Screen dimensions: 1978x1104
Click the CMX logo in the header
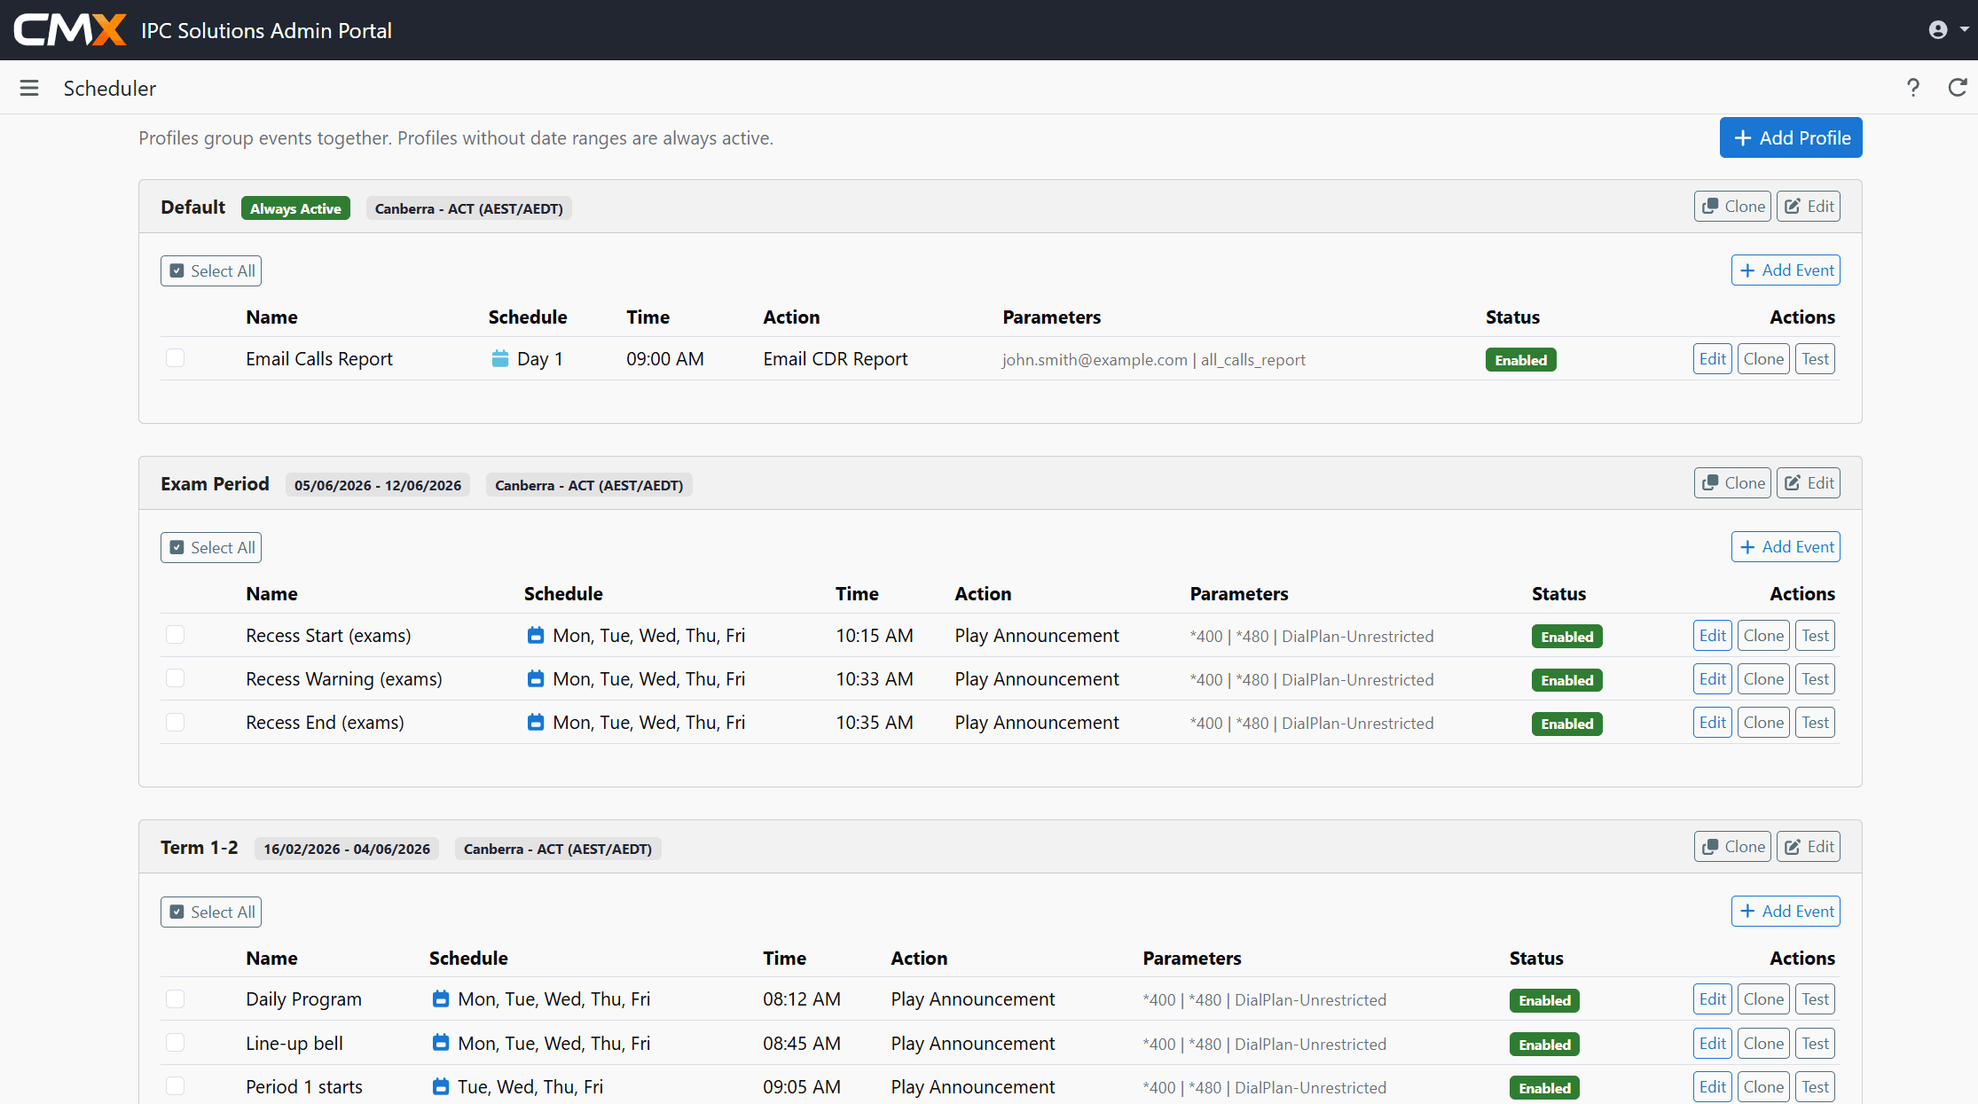(x=70, y=29)
